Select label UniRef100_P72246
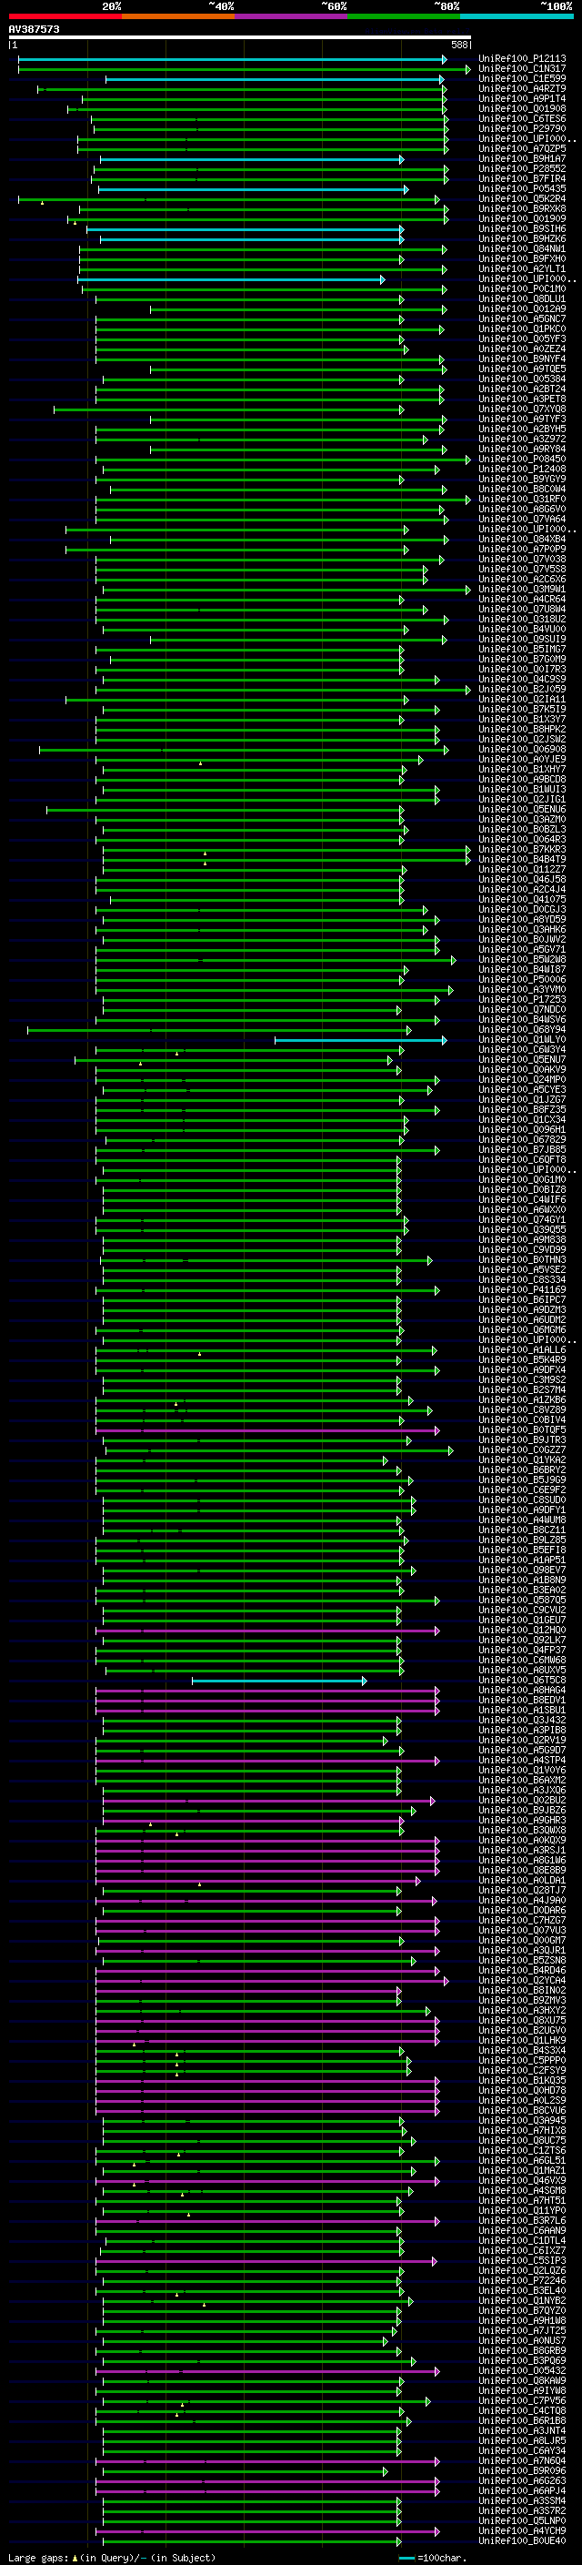Viewport: 582px width, 2565px height. tap(522, 2281)
